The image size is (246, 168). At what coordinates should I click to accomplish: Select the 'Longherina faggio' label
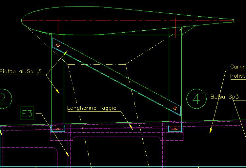92,108
